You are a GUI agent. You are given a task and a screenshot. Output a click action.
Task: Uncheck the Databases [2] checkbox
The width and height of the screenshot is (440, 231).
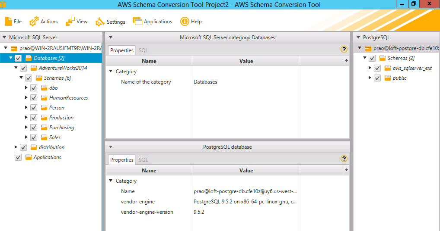tap(18, 58)
